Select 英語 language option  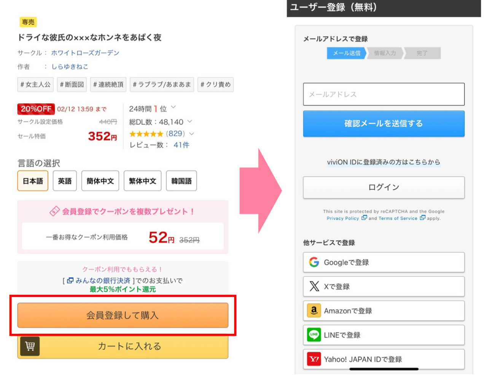pyautogui.click(x=65, y=181)
